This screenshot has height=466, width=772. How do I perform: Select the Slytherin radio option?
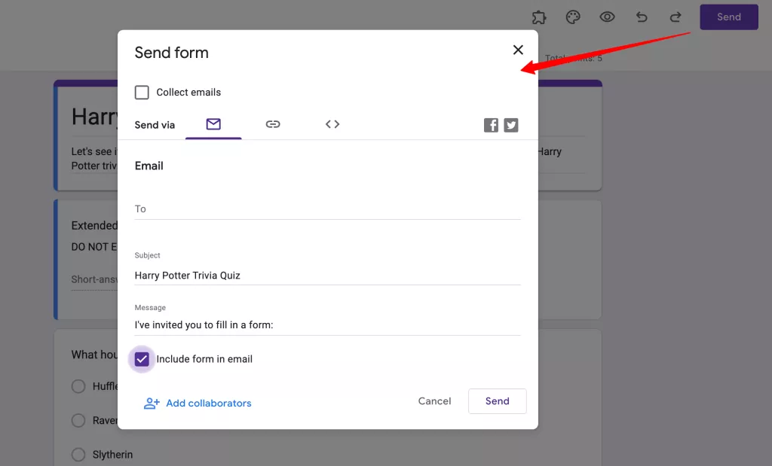click(78, 454)
